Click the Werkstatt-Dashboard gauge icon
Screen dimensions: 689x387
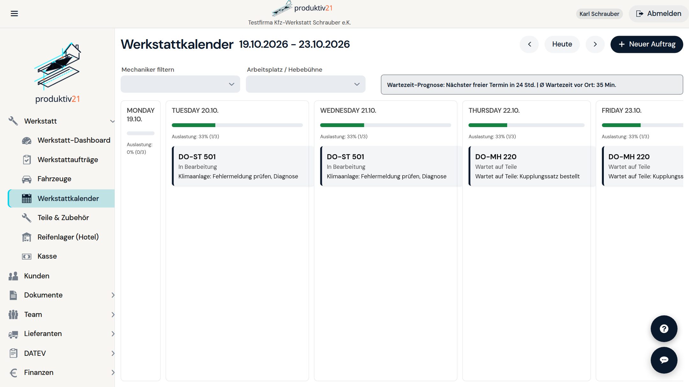click(x=27, y=140)
